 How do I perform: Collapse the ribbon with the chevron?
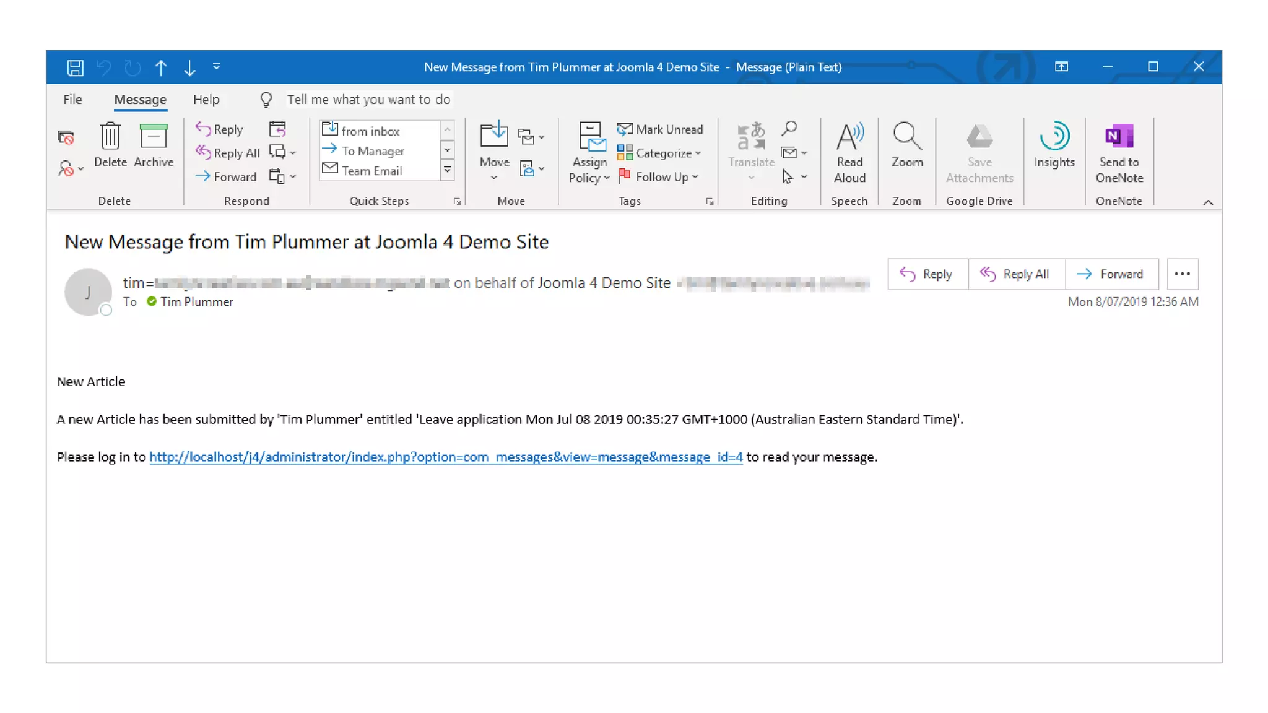tap(1207, 202)
